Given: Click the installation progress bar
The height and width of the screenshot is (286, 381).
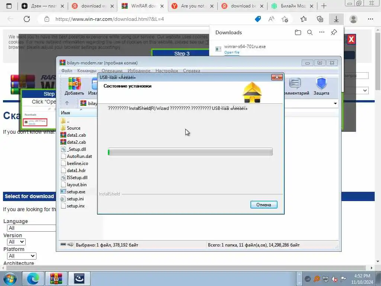Looking at the screenshot, I should tap(190, 152).
